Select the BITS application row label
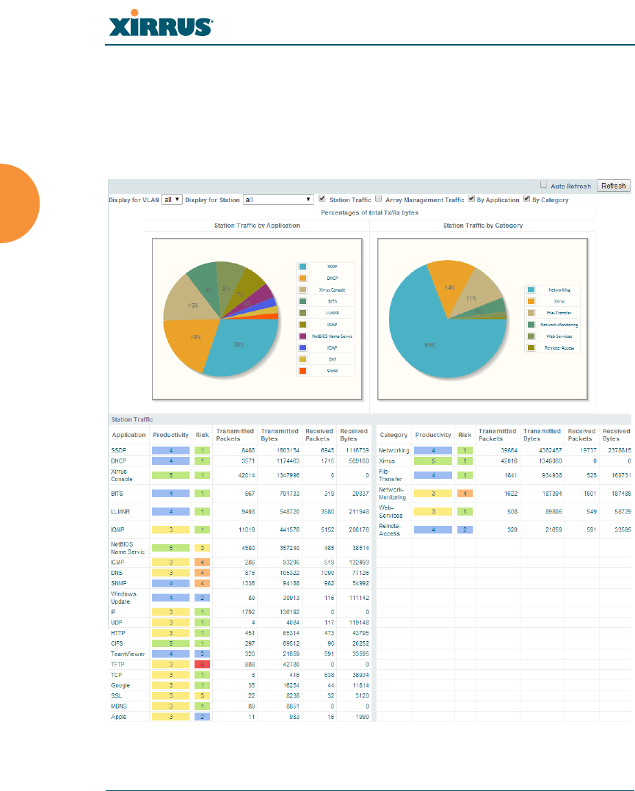 pos(117,494)
